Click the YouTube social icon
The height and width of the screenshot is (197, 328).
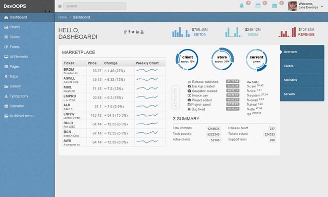(142, 32)
